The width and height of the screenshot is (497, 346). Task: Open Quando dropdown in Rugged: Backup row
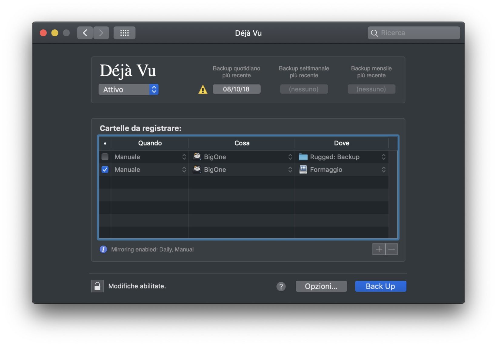pyautogui.click(x=150, y=157)
